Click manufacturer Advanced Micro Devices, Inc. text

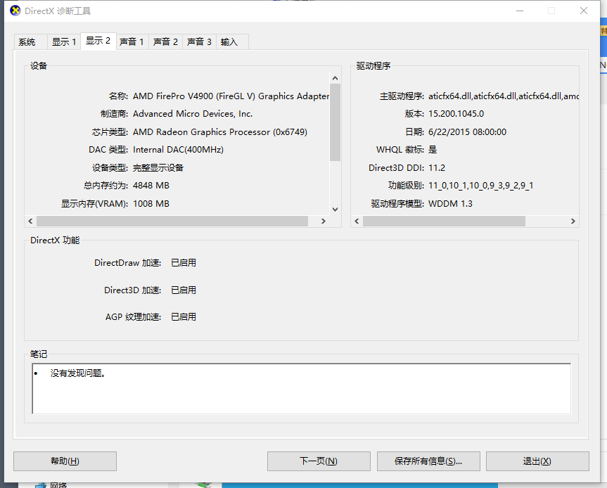coord(193,114)
